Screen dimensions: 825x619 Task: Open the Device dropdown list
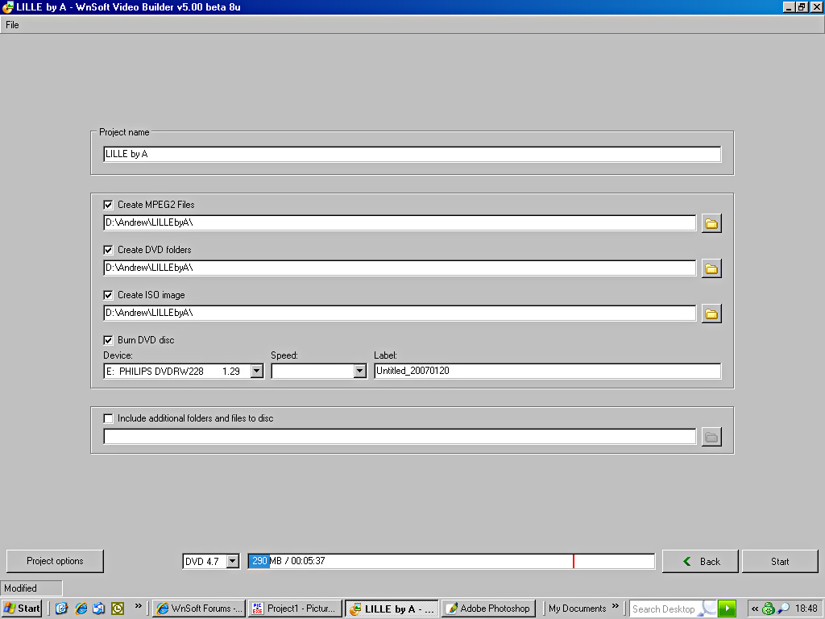tap(256, 371)
